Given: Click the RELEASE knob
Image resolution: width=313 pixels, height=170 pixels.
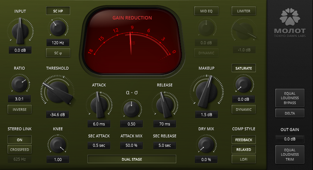Looking at the screenshot, I should click(165, 105).
